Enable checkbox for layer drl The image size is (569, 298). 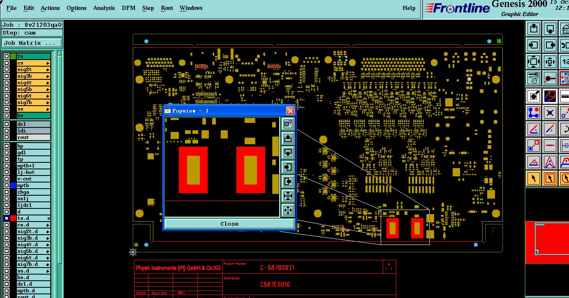click(x=7, y=124)
